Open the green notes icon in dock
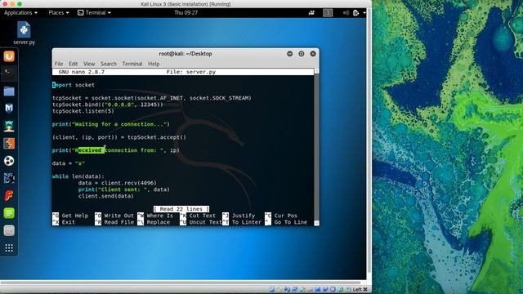 [x=9, y=213]
